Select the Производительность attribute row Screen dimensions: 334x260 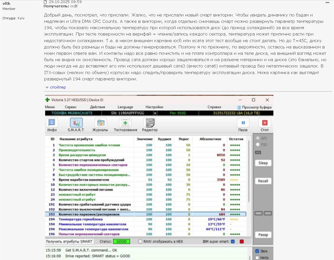[146, 150]
